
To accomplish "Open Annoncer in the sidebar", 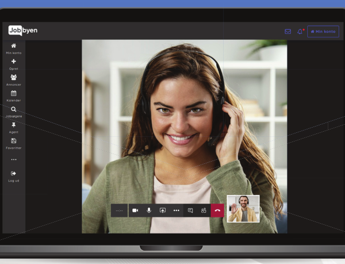I will [x=14, y=80].
